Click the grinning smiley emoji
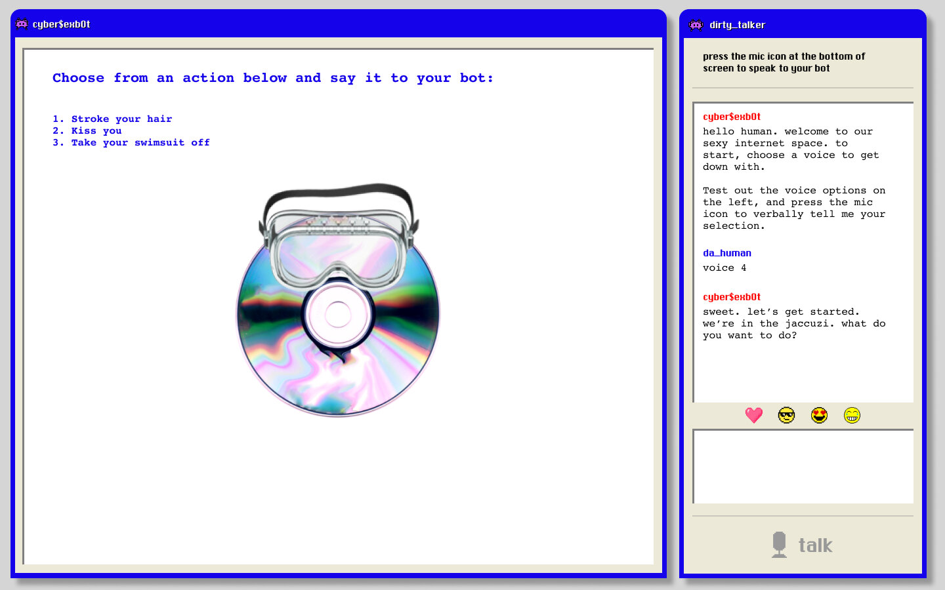Image resolution: width=945 pixels, height=590 pixels. [852, 415]
